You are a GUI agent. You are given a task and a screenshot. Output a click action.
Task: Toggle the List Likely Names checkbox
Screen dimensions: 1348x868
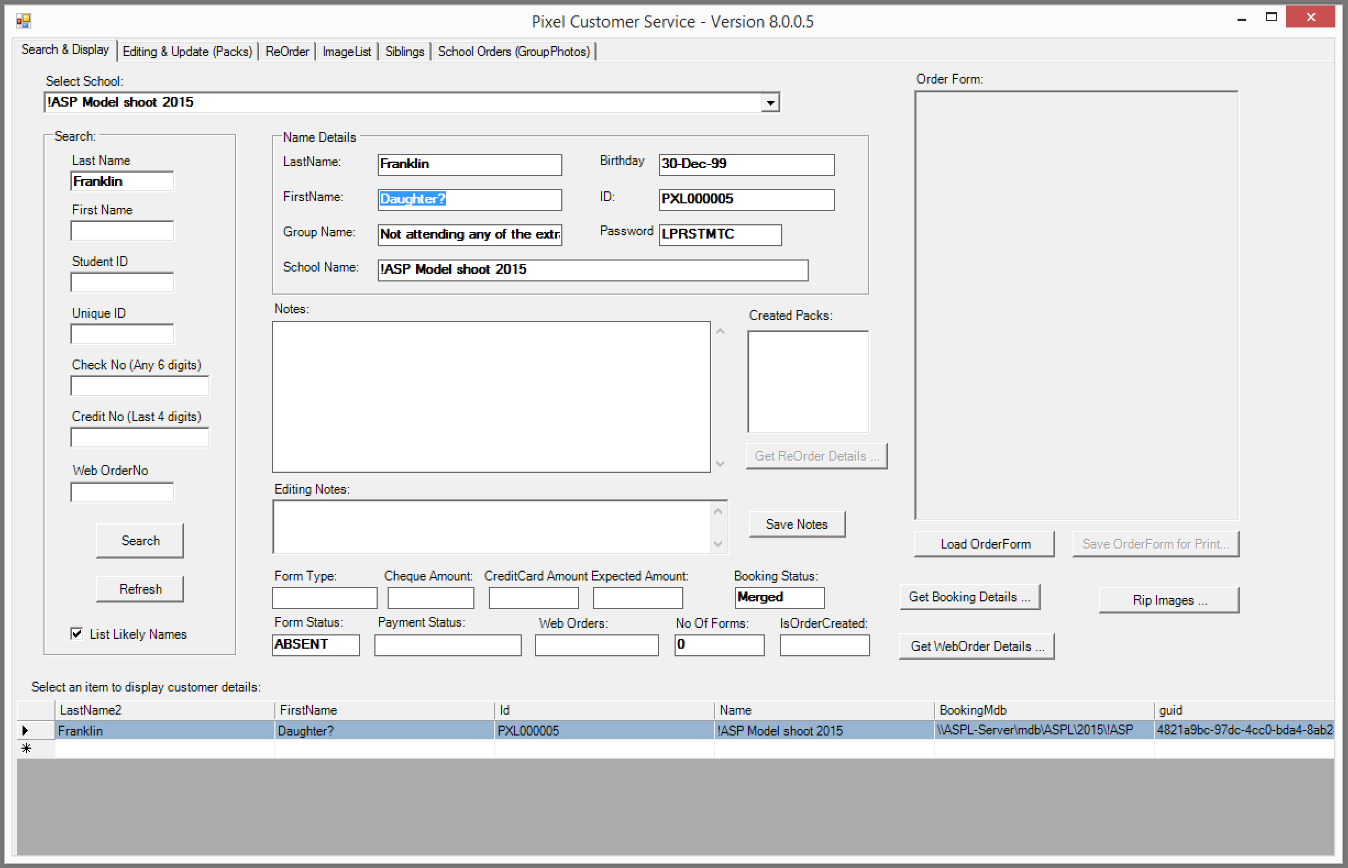(x=77, y=633)
